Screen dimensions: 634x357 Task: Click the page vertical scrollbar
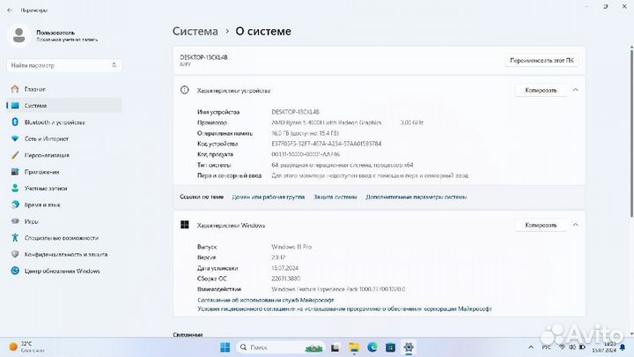click(x=631, y=131)
